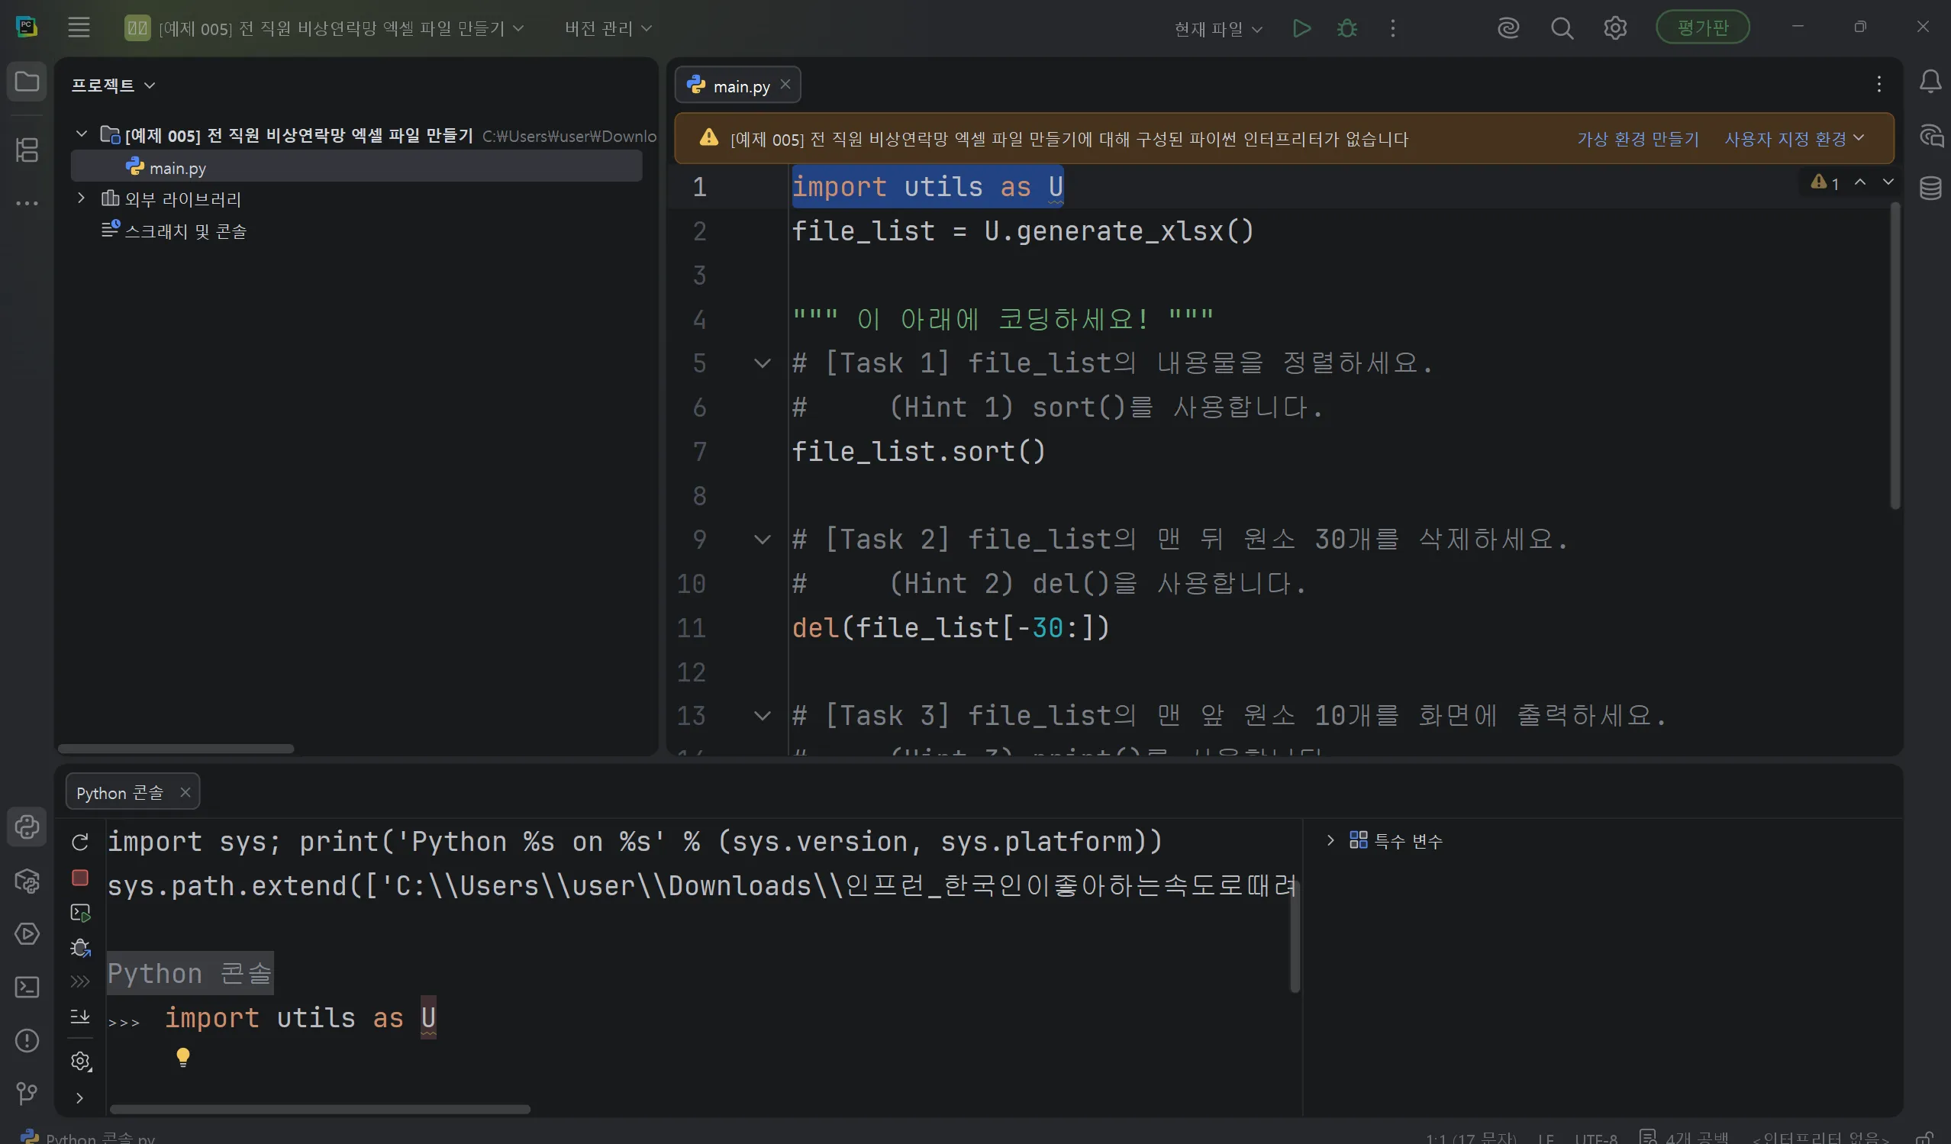Attach debugger to the console

(80, 948)
